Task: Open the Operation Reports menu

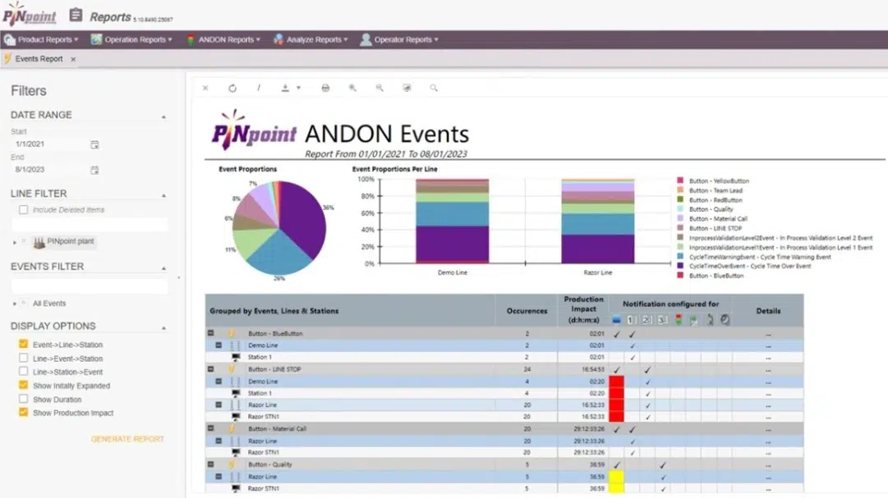Action: (x=131, y=39)
